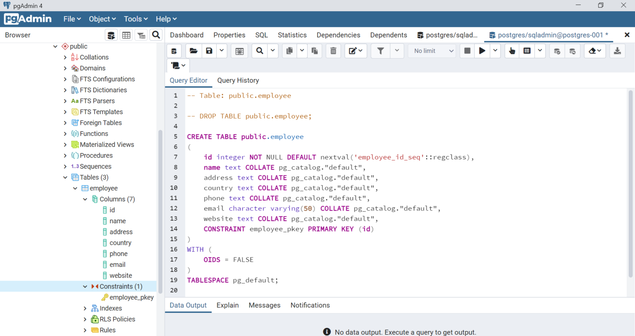Expand the Indexes tree node
This screenshot has height=336, width=635.
(x=85, y=308)
